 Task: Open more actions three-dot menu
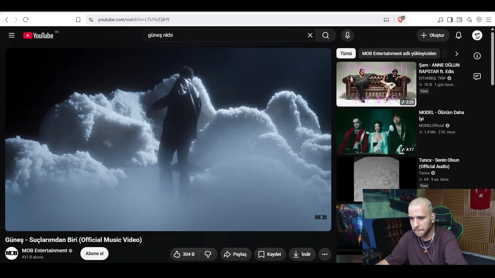coord(325,254)
